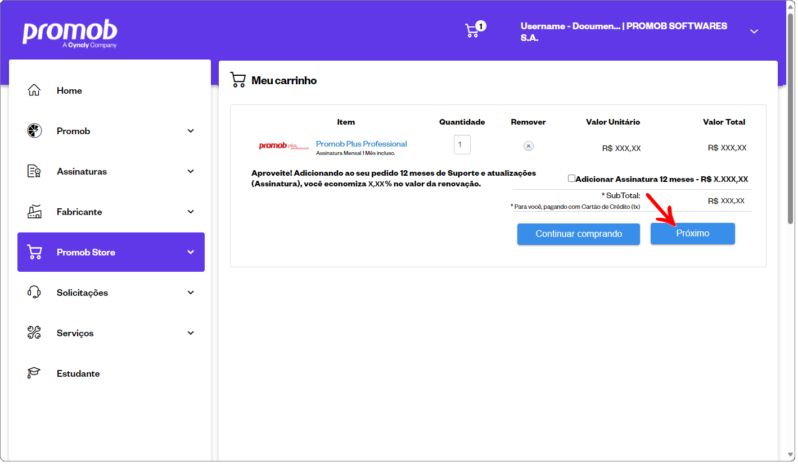This screenshot has height=466, width=798.
Task: Select the Promob Store menu item
Action: click(111, 252)
